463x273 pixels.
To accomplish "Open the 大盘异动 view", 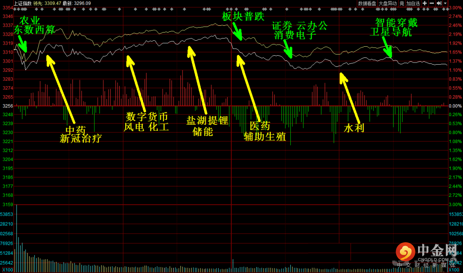I will click(x=388, y=3).
